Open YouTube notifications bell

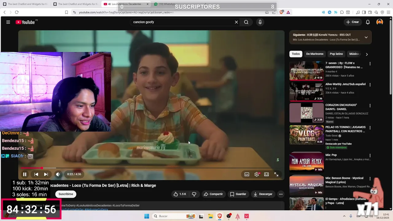[368, 22]
